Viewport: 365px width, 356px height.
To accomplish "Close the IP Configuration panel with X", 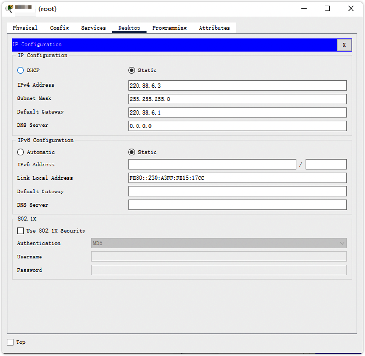I will pyautogui.click(x=344, y=45).
